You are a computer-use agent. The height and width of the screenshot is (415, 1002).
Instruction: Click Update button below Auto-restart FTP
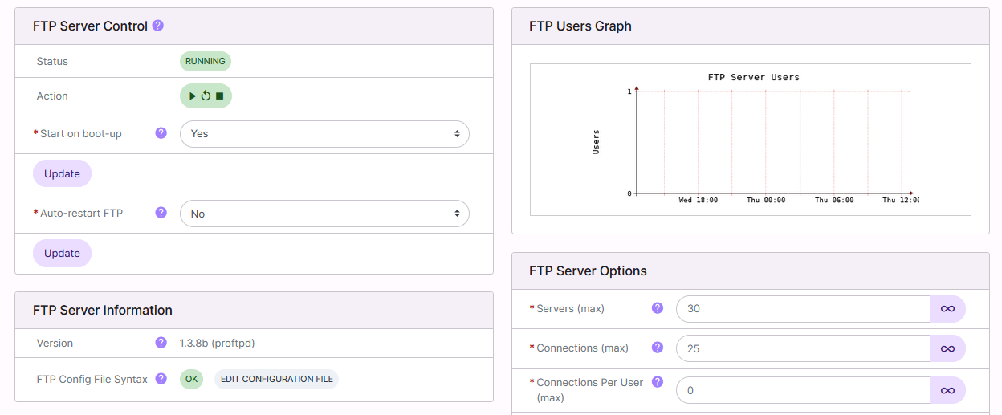coord(62,253)
